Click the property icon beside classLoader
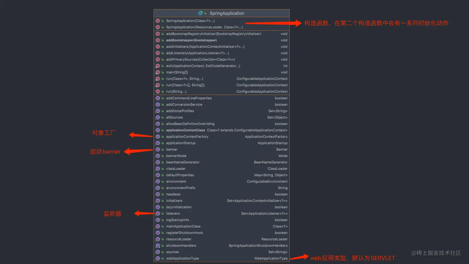469x264 pixels. tap(158, 169)
